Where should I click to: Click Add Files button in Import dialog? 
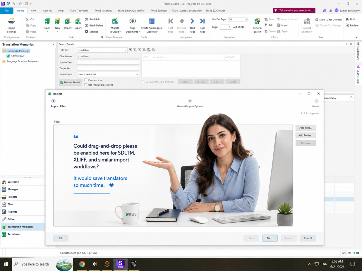pyautogui.click(x=305, y=128)
